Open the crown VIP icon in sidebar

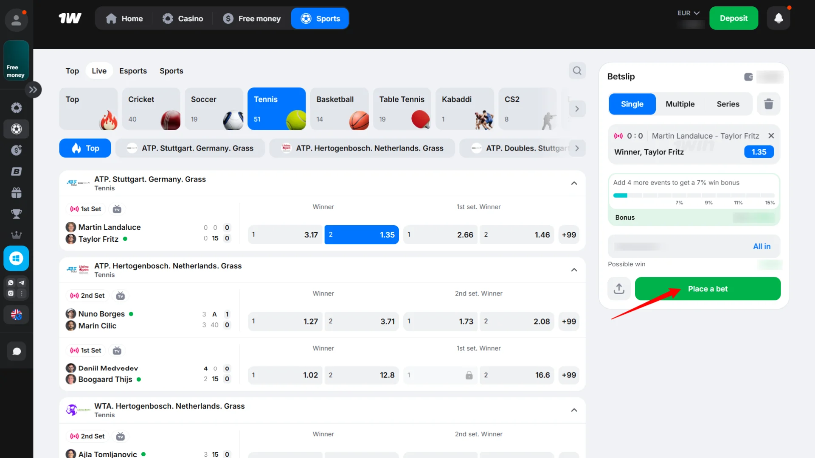click(16, 235)
